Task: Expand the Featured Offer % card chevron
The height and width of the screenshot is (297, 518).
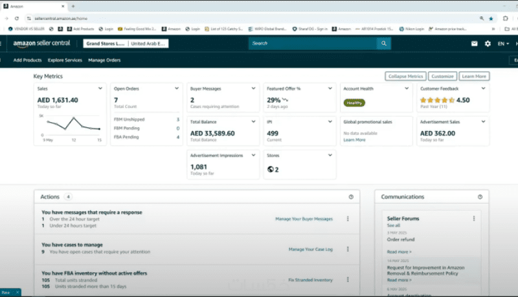Action: tap(330, 88)
